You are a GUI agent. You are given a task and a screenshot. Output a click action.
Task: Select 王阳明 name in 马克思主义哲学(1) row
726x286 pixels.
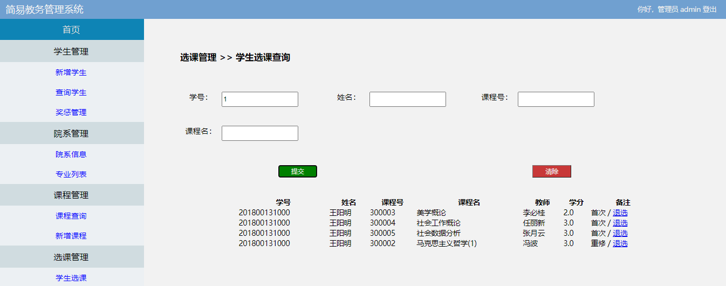tap(340, 243)
